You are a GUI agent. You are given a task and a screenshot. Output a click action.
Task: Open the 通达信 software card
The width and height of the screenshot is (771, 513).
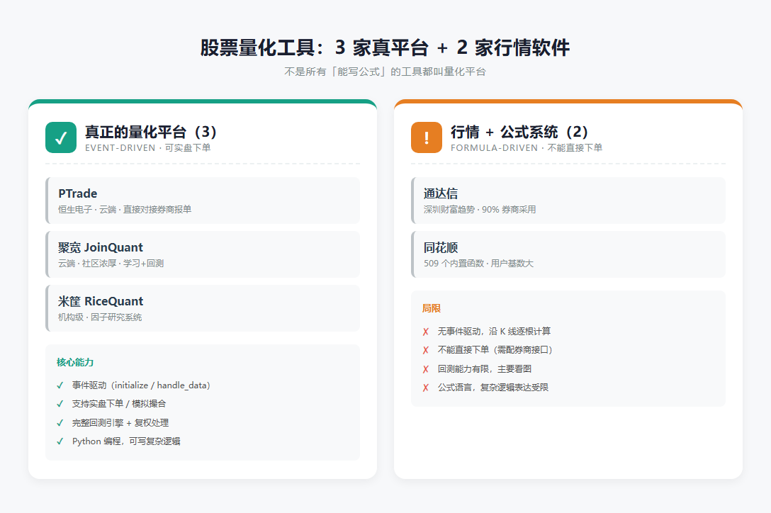click(x=568, y=201)
